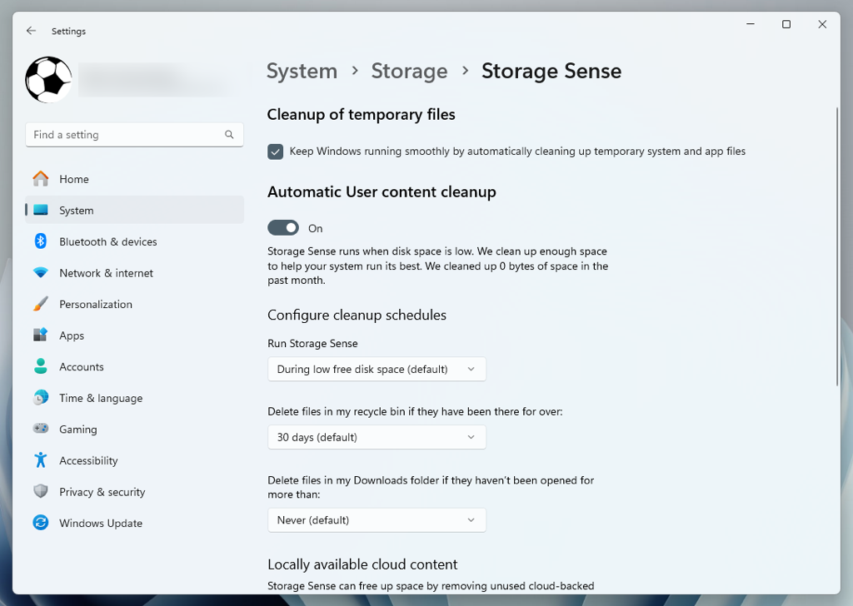Open Accessibility settings
853x606 pixels.
(x=134, y=460)
